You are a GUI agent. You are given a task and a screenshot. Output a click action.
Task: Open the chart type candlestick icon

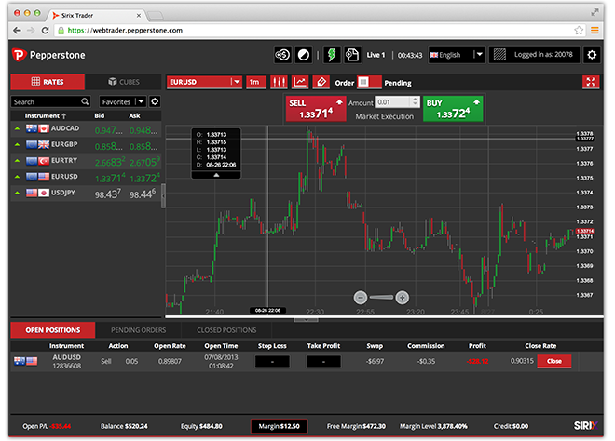pyautogui.click(x=278, y=82)
